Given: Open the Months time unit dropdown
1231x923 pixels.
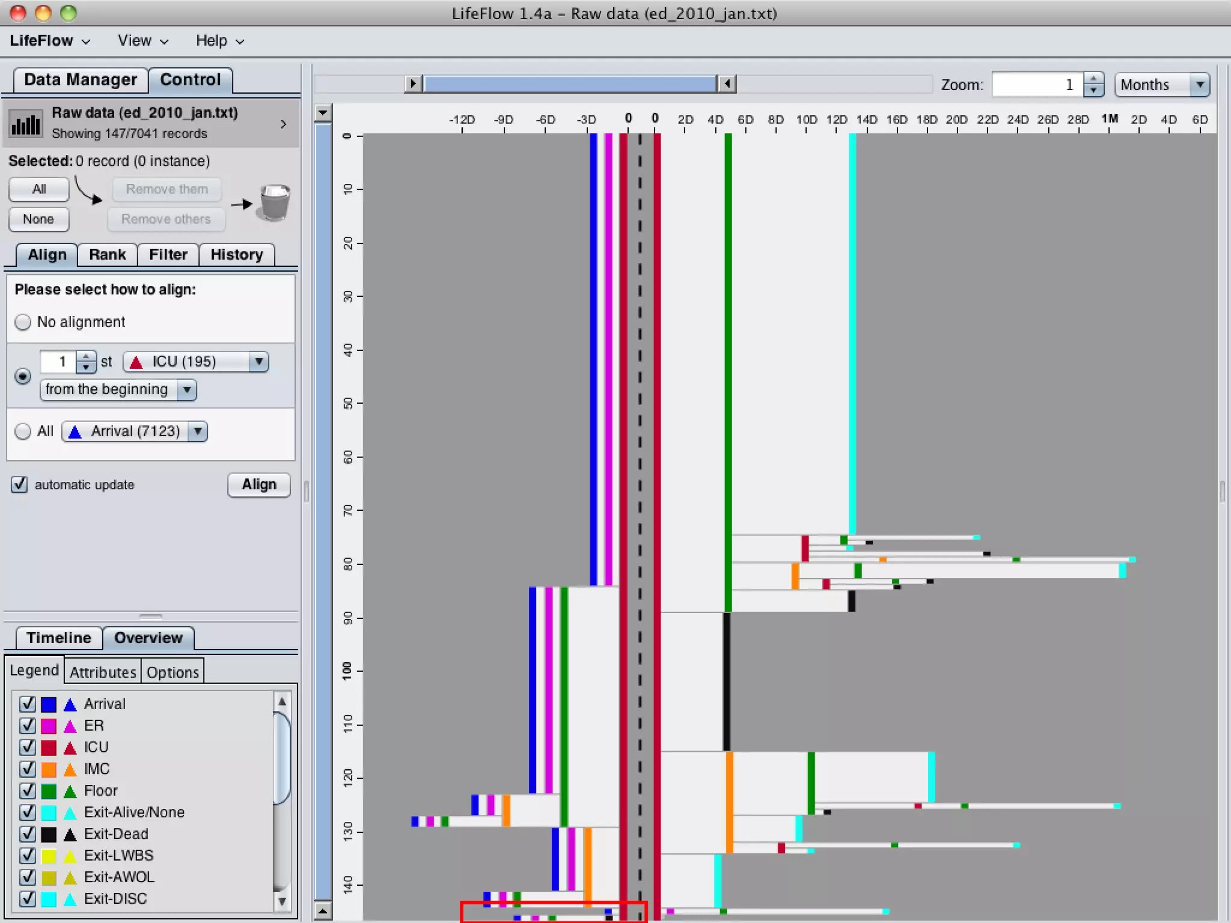Looking at the screenshot, I should 1161,85.
